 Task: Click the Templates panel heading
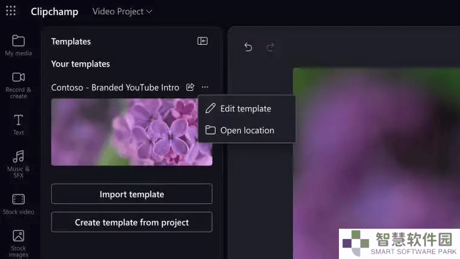click(x=71, y=42)
